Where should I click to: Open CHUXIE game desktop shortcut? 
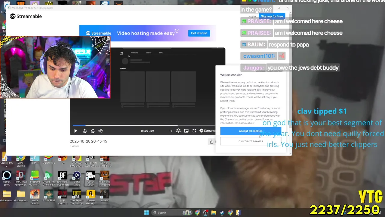pos(63,197)
